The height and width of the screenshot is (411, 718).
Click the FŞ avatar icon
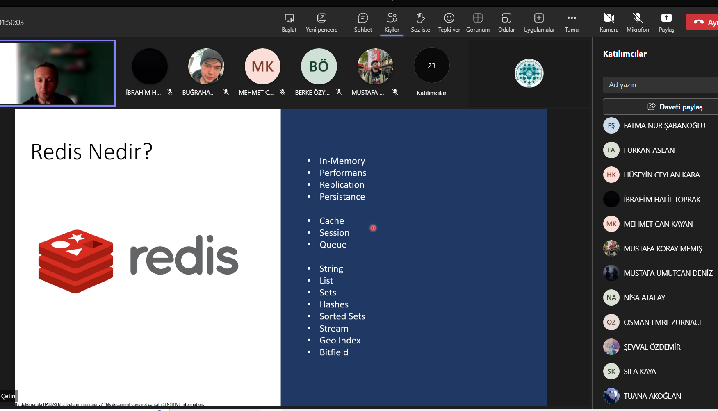[611, 125]
